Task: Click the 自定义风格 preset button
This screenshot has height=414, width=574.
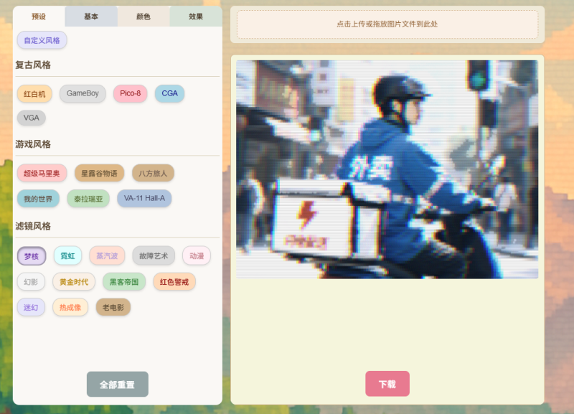Action: click(x=42, y=40)
